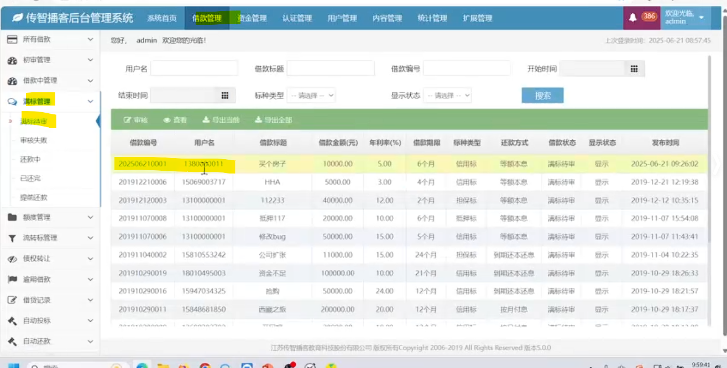The image size is (727, 368).
Task: Click loan title cell 公司扩张
Action: (273, 255)
